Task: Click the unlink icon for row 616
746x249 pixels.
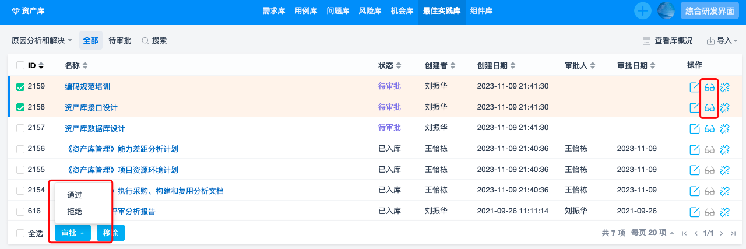Action: pos(724,212)
